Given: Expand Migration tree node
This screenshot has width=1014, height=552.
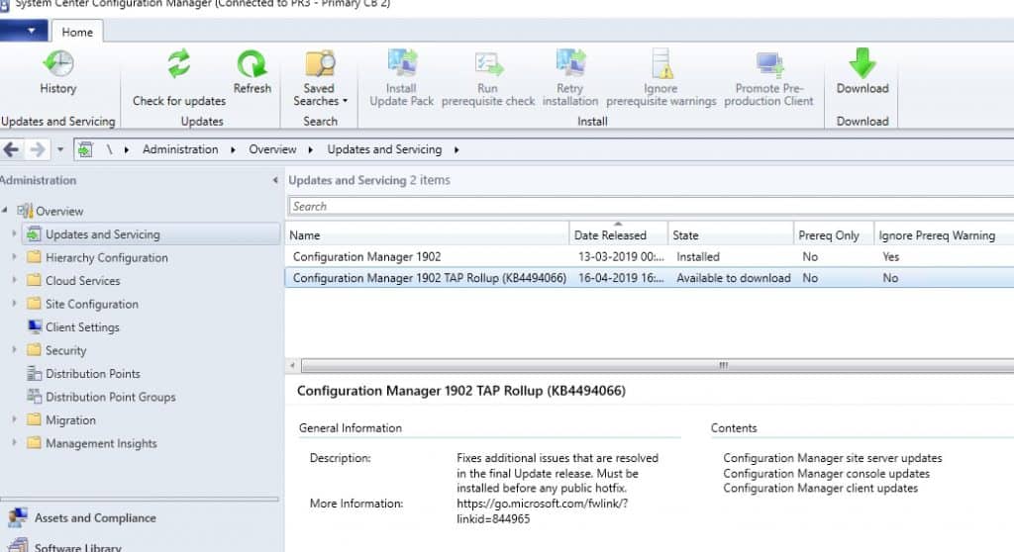Looking at the screenshot, I should [x=14, y=420].
